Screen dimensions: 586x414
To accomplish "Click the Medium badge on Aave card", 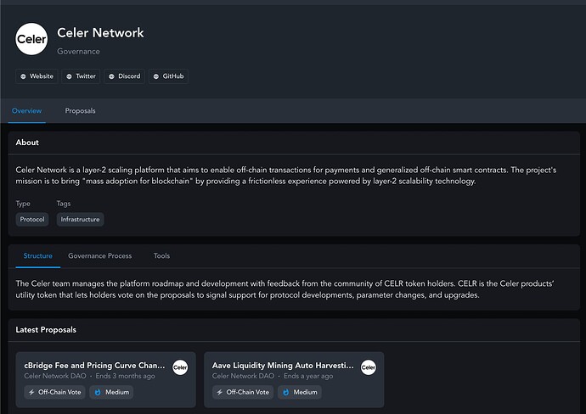I will click(x=299, y=392).
